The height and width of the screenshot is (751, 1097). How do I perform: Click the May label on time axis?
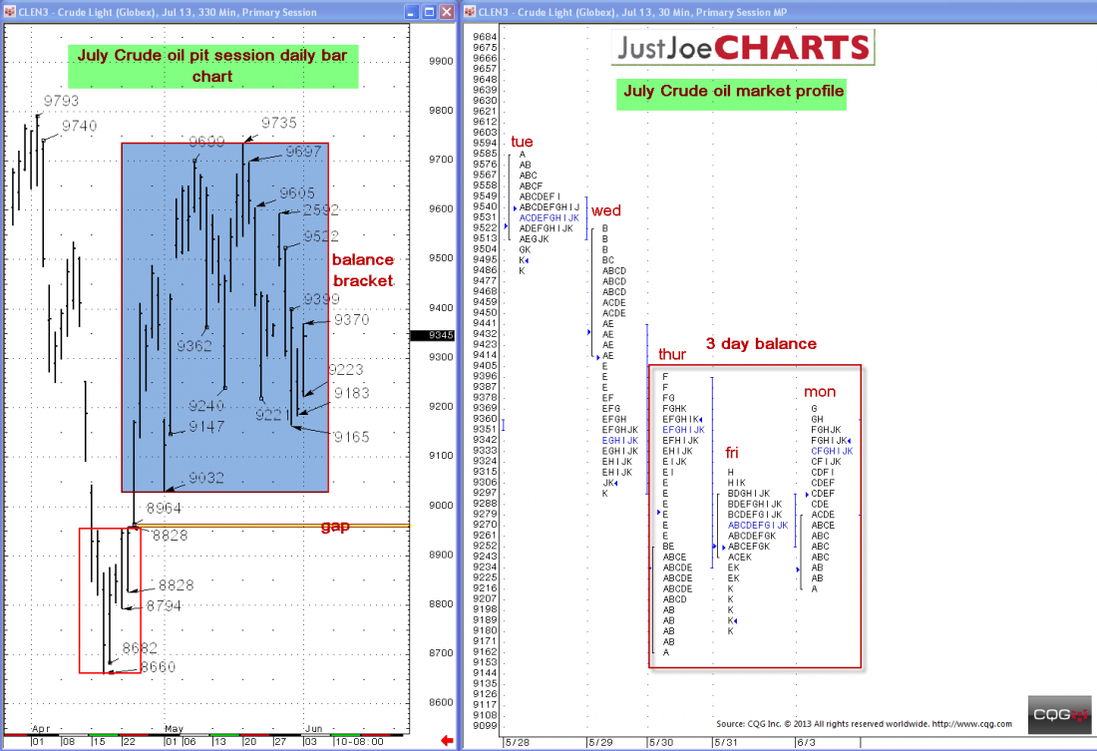[x=175, y=730]
